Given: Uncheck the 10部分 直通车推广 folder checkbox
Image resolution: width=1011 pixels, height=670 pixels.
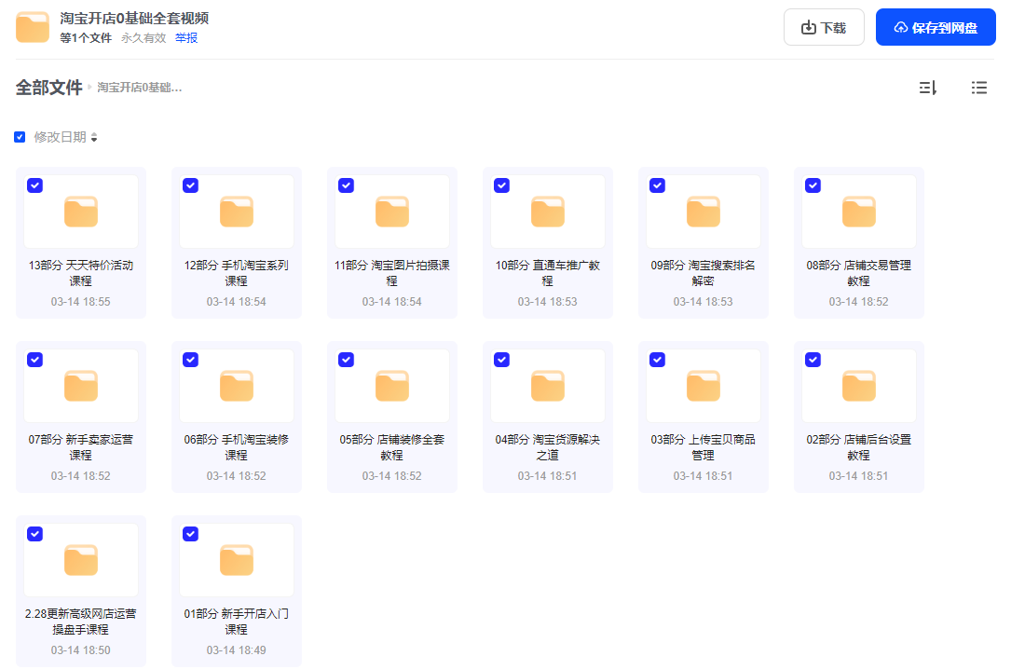Looking at the screenshot, I should pyautogui.click(x=501, y=185).
